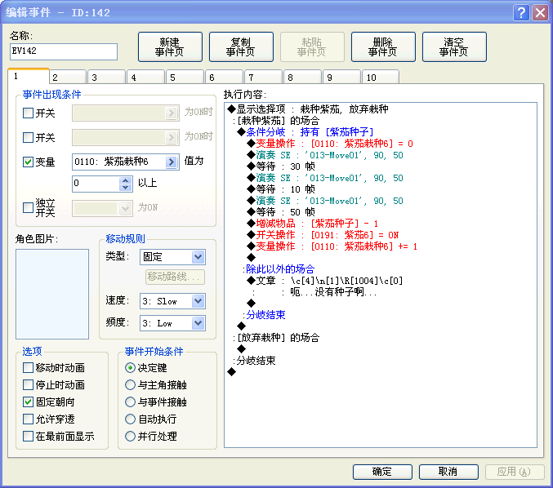Select 与主角接触 start condition
This screenshot has height=488, width=553.
point(130,384)
